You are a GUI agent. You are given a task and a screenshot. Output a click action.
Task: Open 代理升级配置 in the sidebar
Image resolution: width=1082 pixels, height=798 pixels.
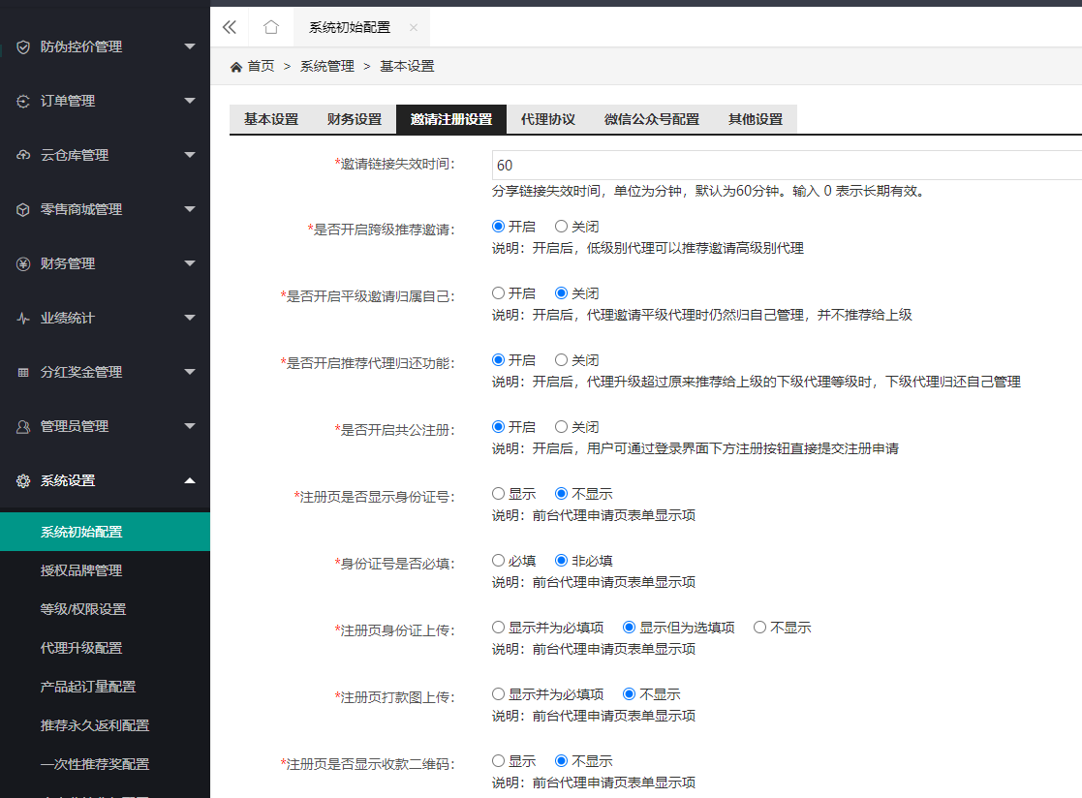(105, 648)
